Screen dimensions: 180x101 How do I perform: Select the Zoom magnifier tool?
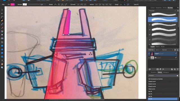2,67
